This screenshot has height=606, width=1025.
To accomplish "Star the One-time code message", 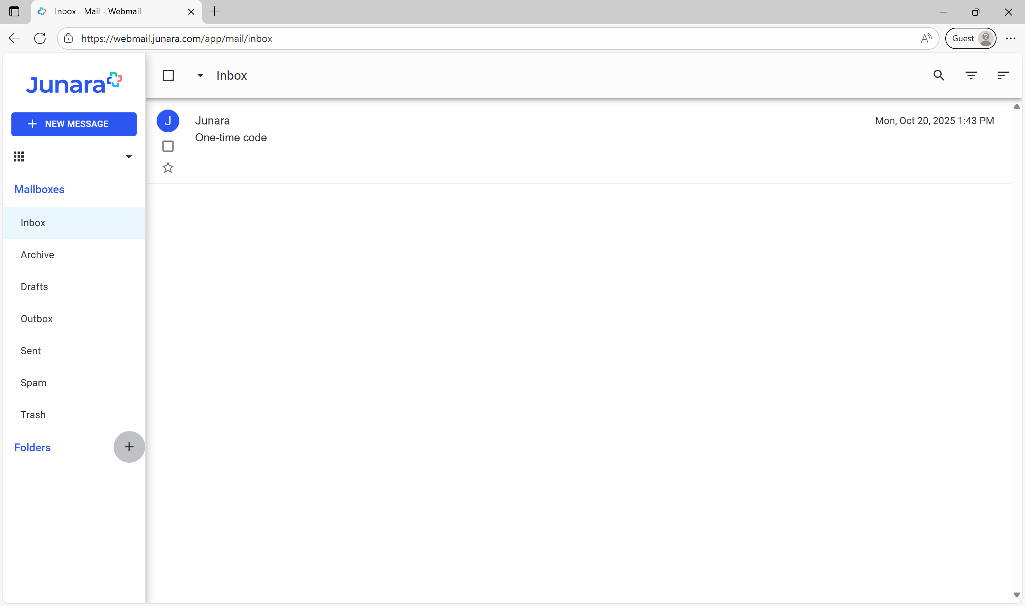I will point(168,168).
